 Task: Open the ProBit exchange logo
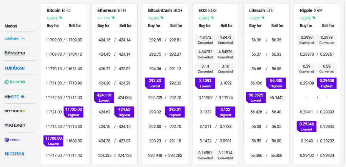13,140
